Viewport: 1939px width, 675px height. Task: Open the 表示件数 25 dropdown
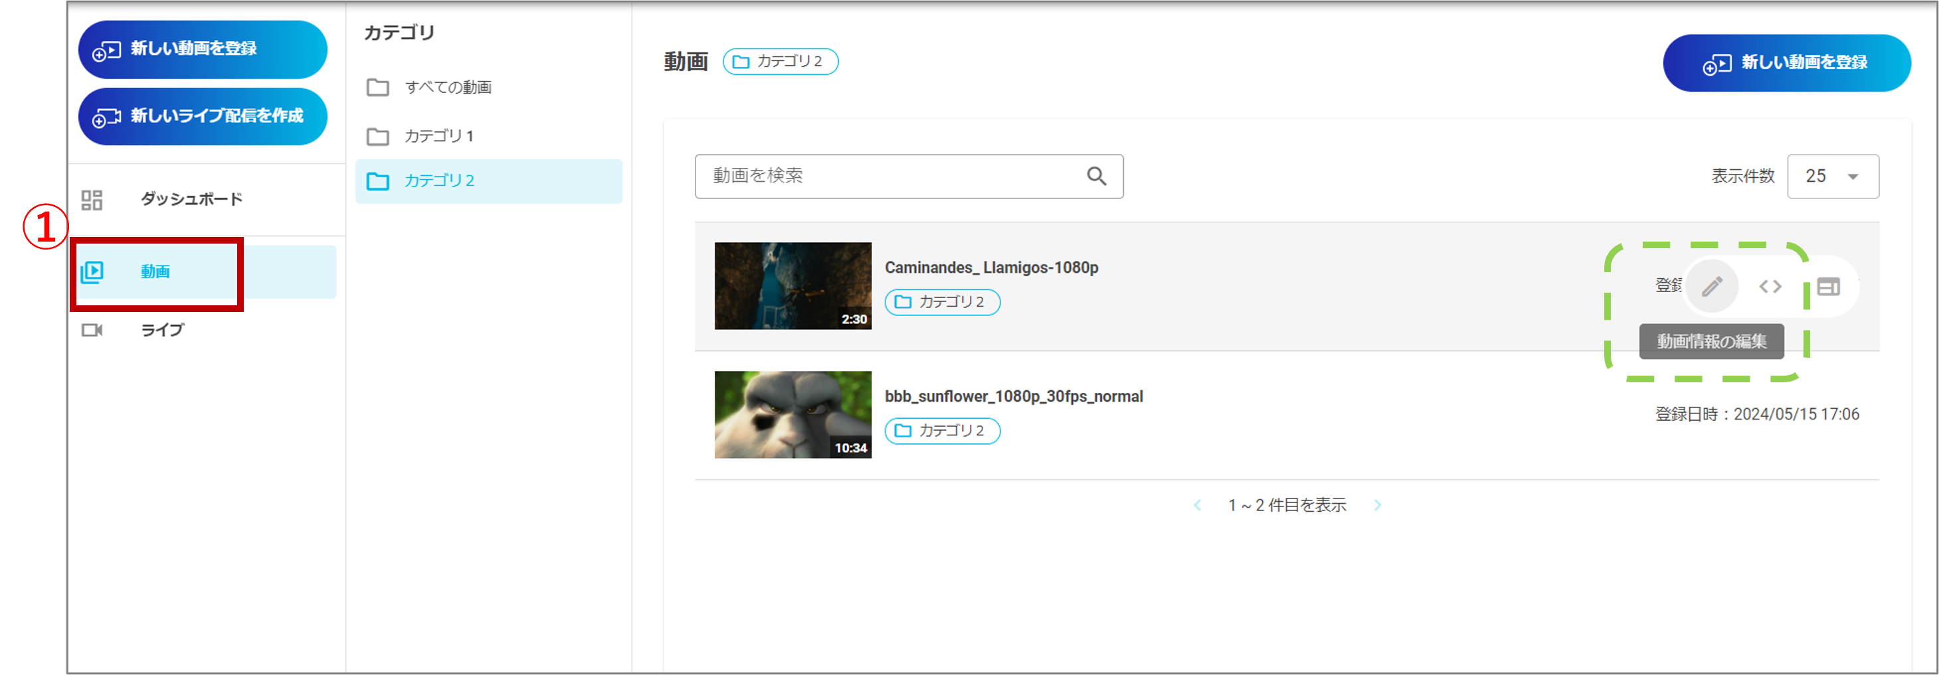point(1832,176)
